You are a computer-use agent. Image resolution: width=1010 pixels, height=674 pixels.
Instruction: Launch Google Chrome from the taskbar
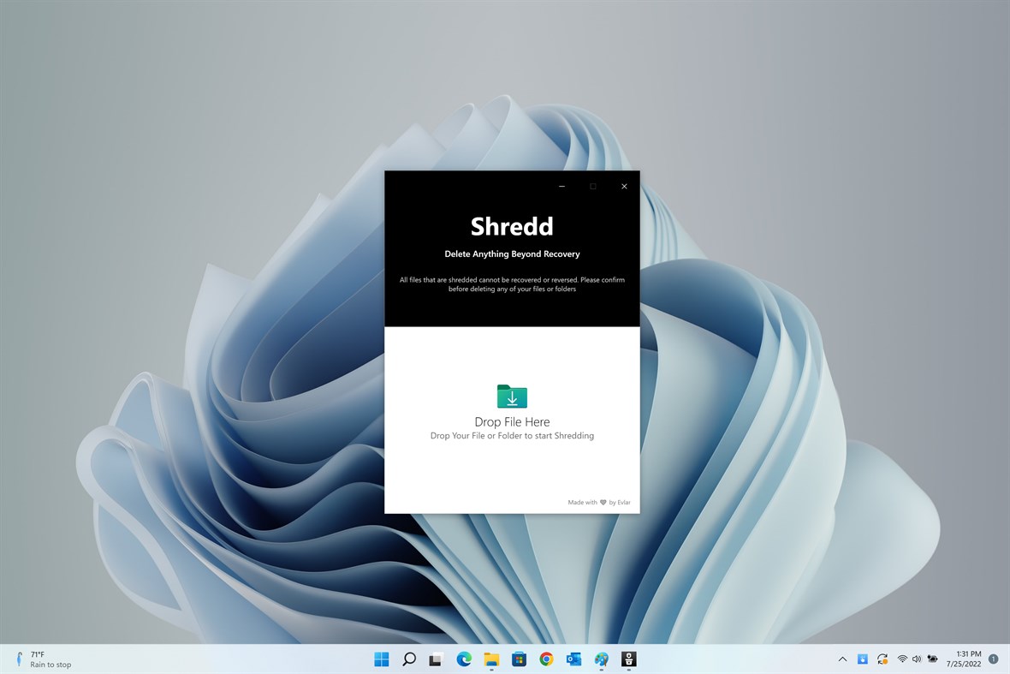[x=546, y=659]
